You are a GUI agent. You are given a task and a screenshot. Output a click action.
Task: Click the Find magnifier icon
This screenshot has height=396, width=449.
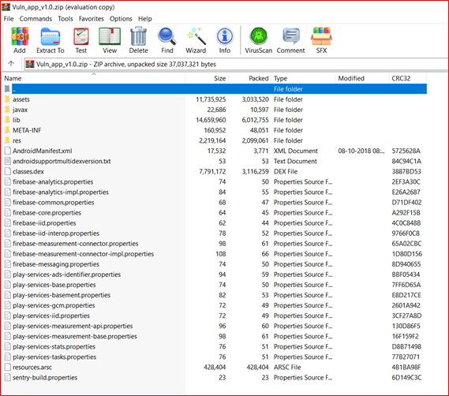click(167, 36)
